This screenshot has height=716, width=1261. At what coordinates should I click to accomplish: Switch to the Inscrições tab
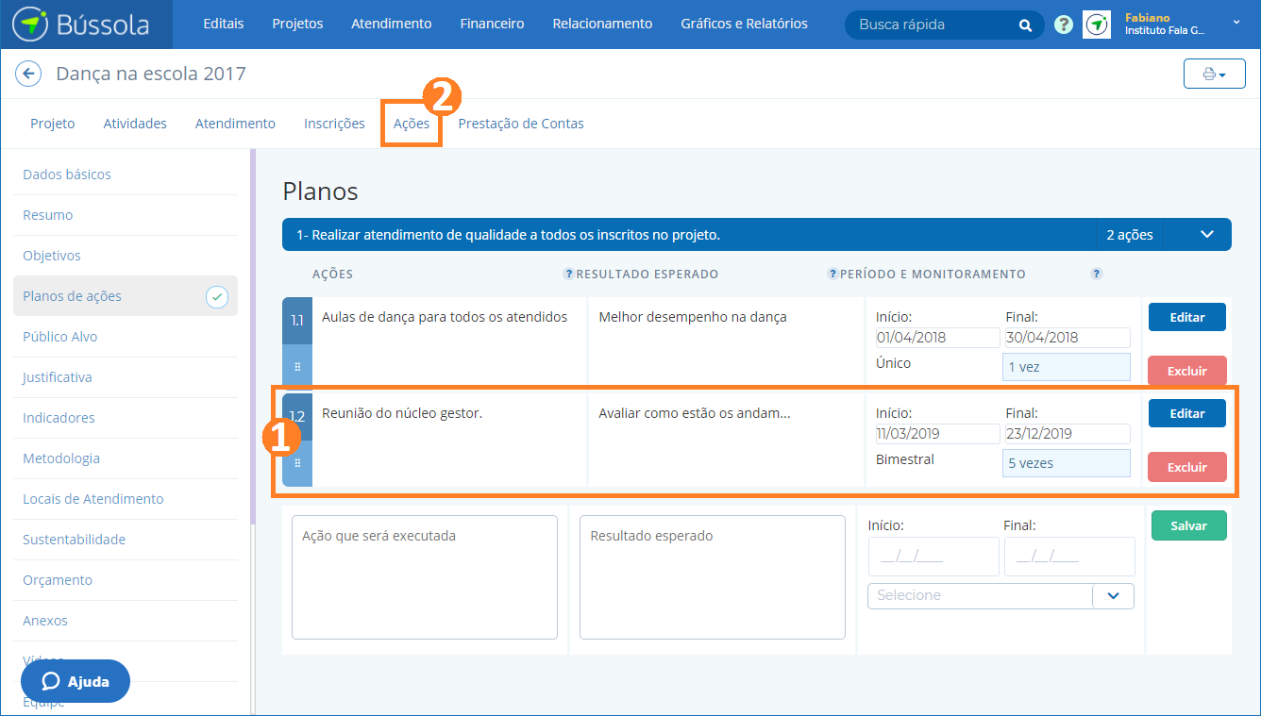tap(334, 124)
